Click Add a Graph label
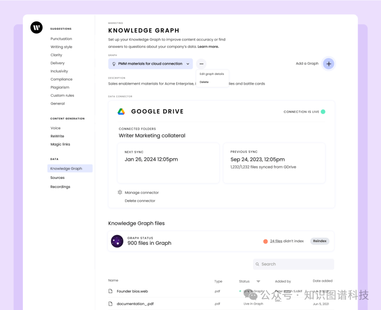This screenshot has width=381, height=310. (307, 63)
